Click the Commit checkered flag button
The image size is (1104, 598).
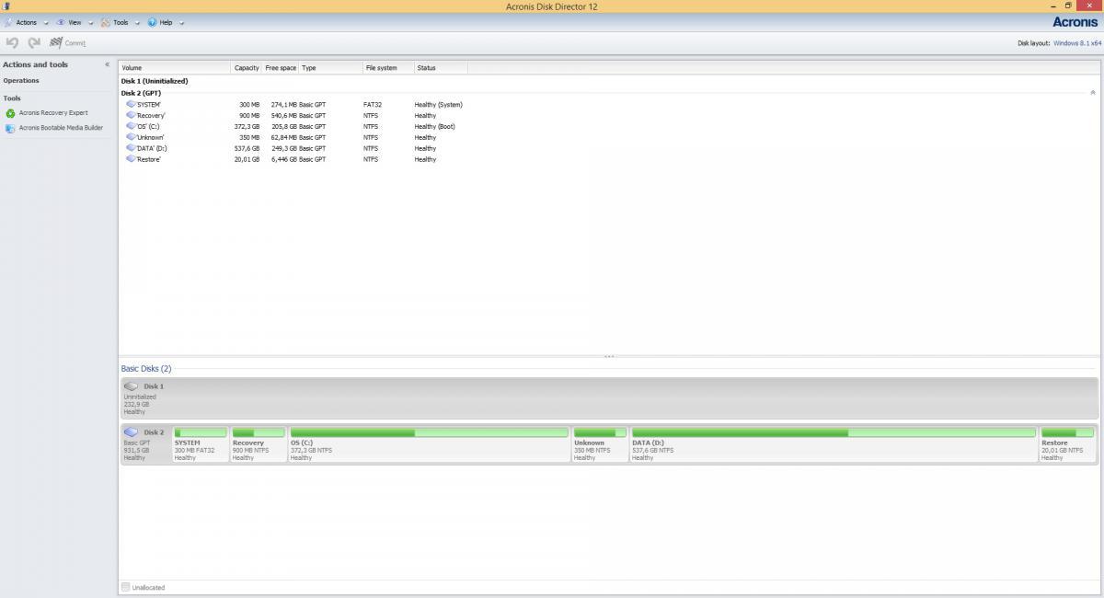(67, 42)
